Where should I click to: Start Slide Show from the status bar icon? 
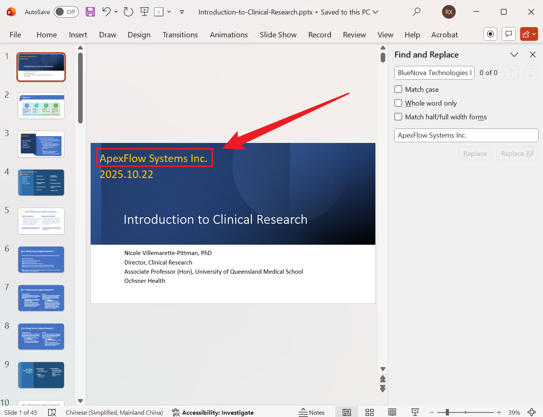415,412
